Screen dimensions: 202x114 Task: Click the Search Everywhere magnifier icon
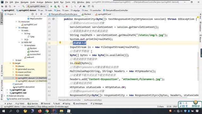[93, 6]
